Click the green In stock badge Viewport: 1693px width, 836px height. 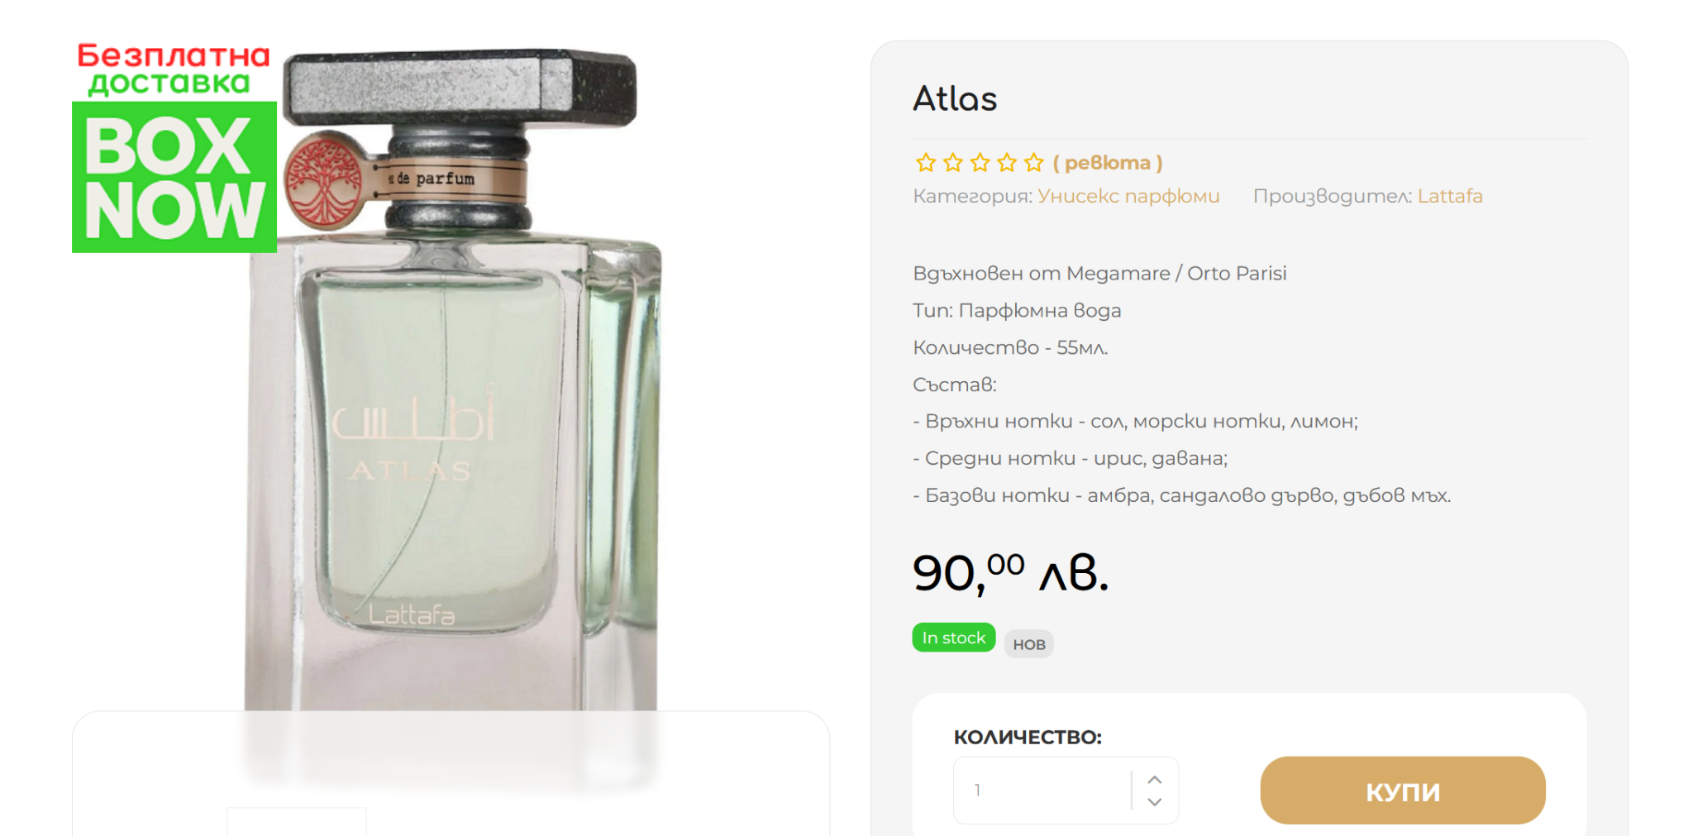click(953, 638)
